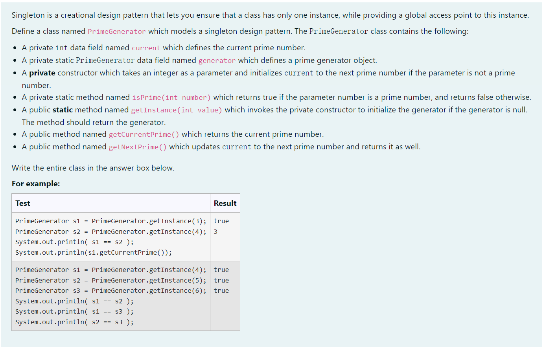Click the 'System.out.println( s1 == s3 );' line

pos(74,311)
